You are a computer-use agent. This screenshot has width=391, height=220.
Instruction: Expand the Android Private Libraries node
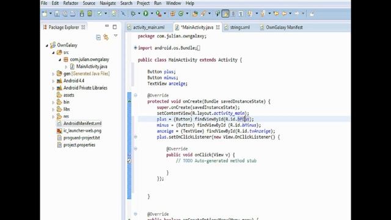pos(53,88)
